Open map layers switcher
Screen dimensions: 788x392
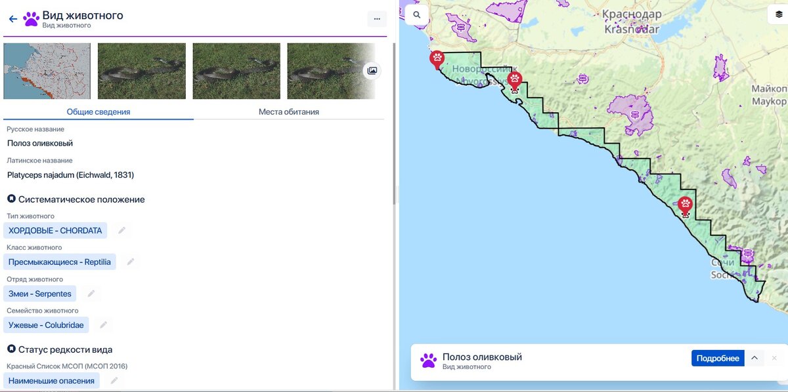coord(778,14)
